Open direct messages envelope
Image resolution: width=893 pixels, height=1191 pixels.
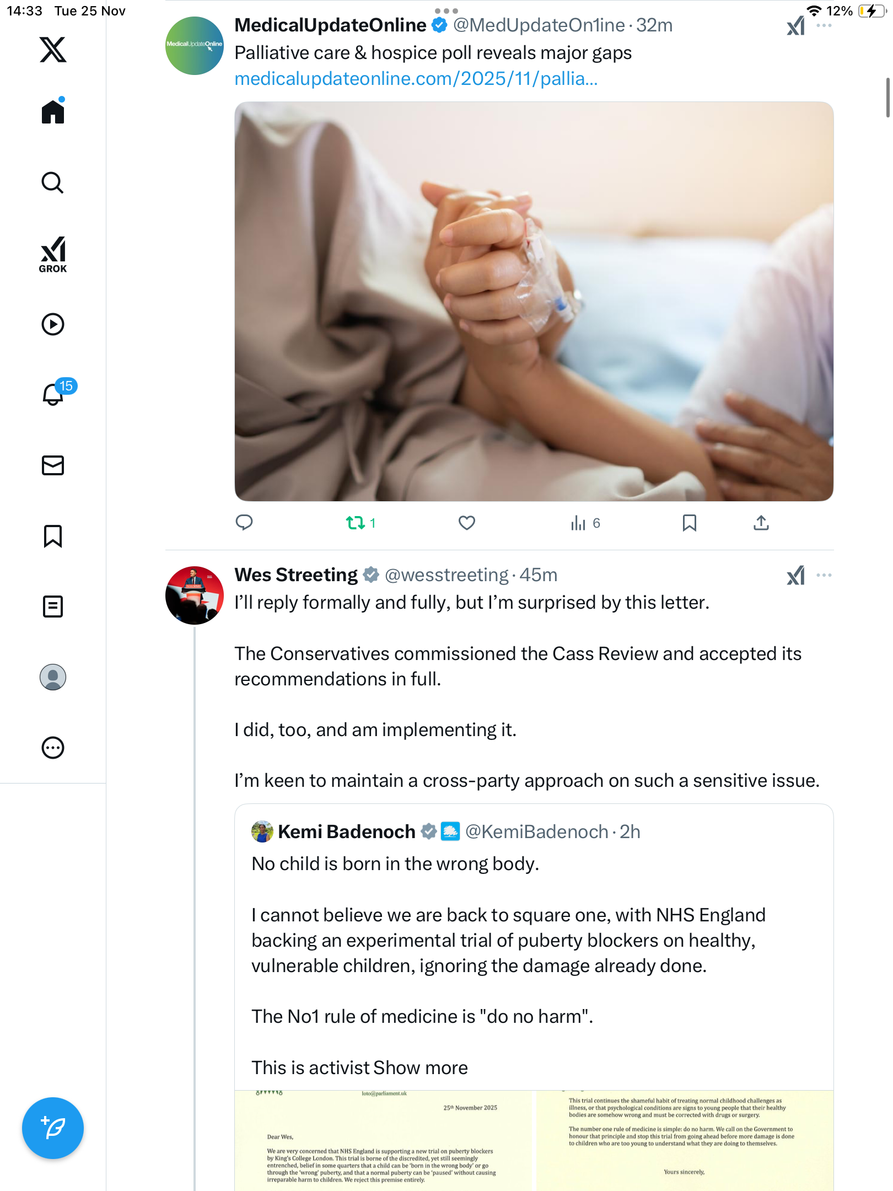pyautogui.click(x=53, y=465)
